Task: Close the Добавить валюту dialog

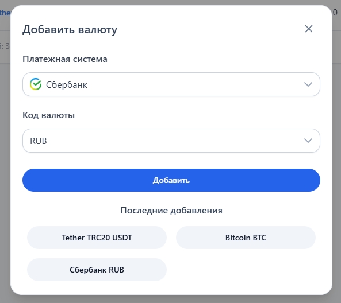Action: [309, 29]
